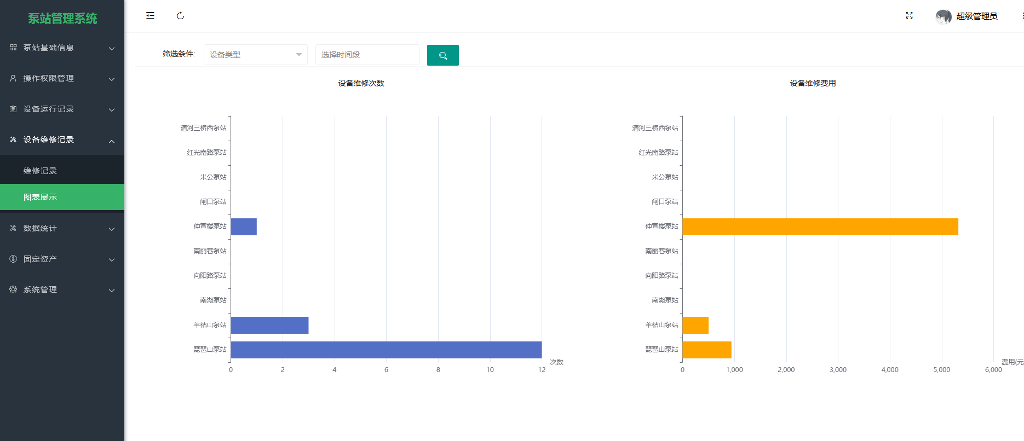Expand the 泵站基础信息 menu chevron

pyautogui.click(x=112, y=48)
